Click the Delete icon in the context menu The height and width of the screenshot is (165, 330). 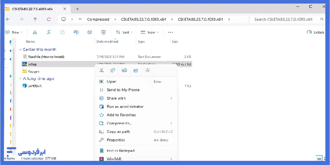(x=147, y=70)
